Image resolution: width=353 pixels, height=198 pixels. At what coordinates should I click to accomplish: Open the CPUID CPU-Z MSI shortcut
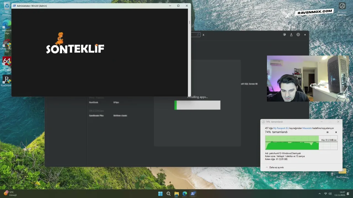pos(7,45)
